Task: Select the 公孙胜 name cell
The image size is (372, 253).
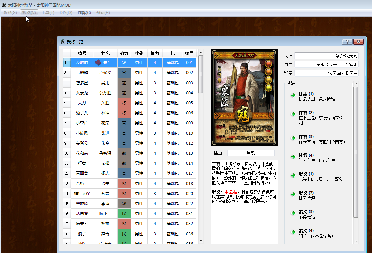Action: pos(105,93)
